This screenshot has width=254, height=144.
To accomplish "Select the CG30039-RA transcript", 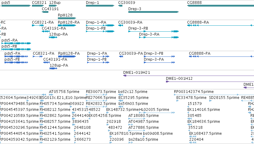I will pos(121,25).
